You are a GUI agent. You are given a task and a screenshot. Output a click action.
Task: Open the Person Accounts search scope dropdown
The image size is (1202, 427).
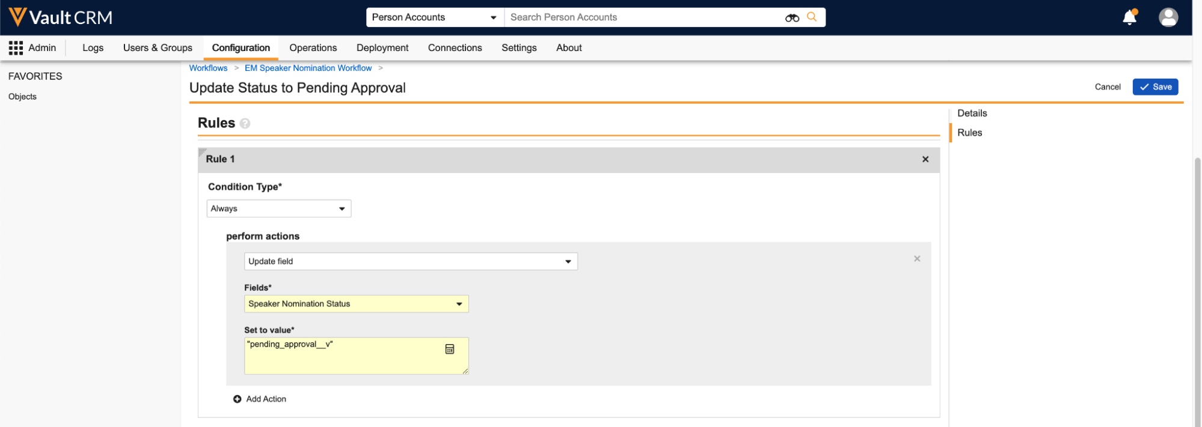pyautogui.click(x=435, y=17)
